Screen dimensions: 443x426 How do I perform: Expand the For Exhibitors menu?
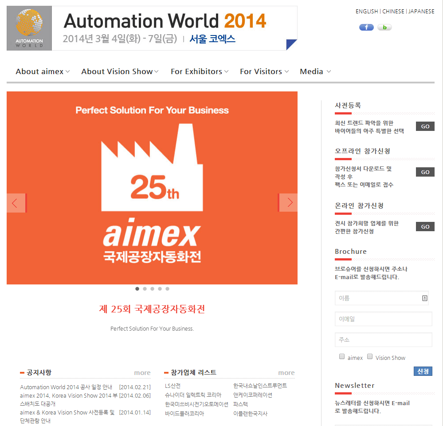[200, 71]
